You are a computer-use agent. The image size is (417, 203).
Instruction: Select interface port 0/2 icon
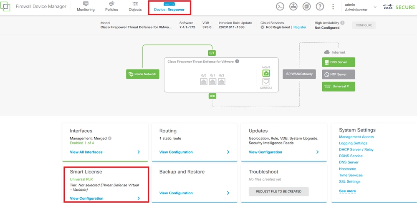point(222,82)
